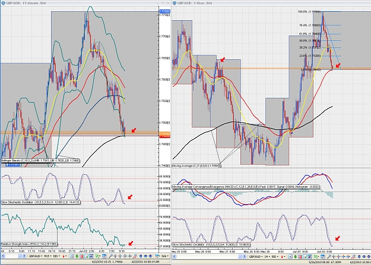The width and height of the screenshot is (371, 265).
Task: Select Slow Stochastic Oscillator label in left chart
Action: click(41, 202)
